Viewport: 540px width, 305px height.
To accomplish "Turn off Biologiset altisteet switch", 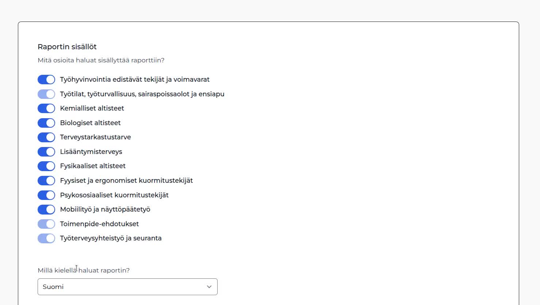I will click(x=46, y=123).
